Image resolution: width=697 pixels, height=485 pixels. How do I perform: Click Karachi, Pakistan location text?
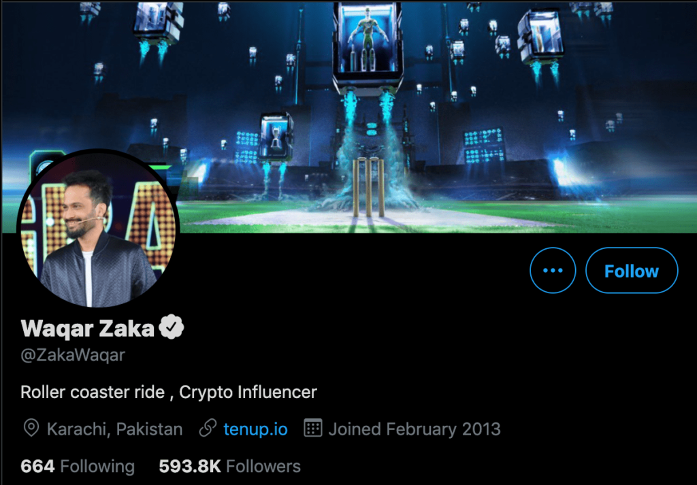113,429
